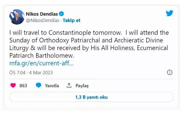The width and height of the screenshot is (184, 116).
Task: Click the ÖS 7:04 timestamp
Action: [x=17, y=73]
